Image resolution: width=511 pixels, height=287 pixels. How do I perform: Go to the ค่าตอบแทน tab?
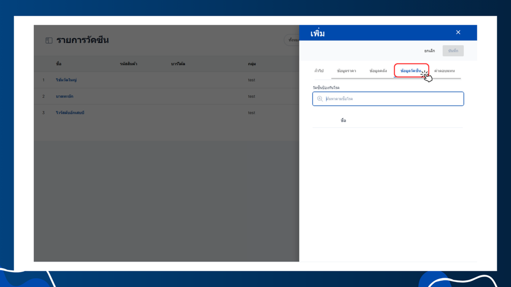[x=444, y=71]
